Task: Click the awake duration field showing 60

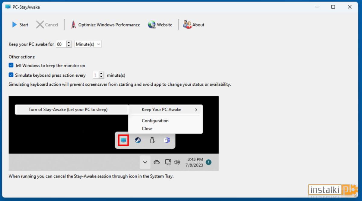Action: [61, 44]
